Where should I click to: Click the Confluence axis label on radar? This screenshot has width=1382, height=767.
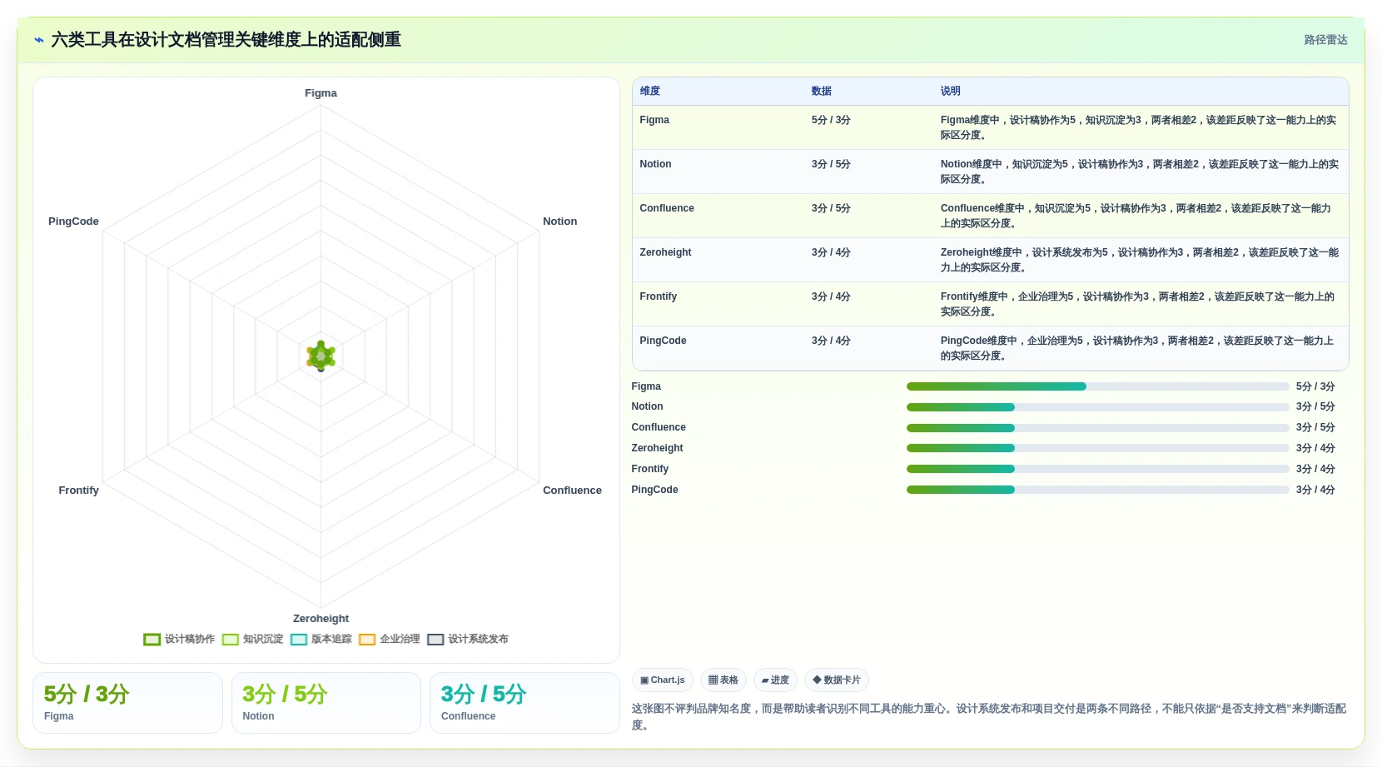click(x=572, y=491)
